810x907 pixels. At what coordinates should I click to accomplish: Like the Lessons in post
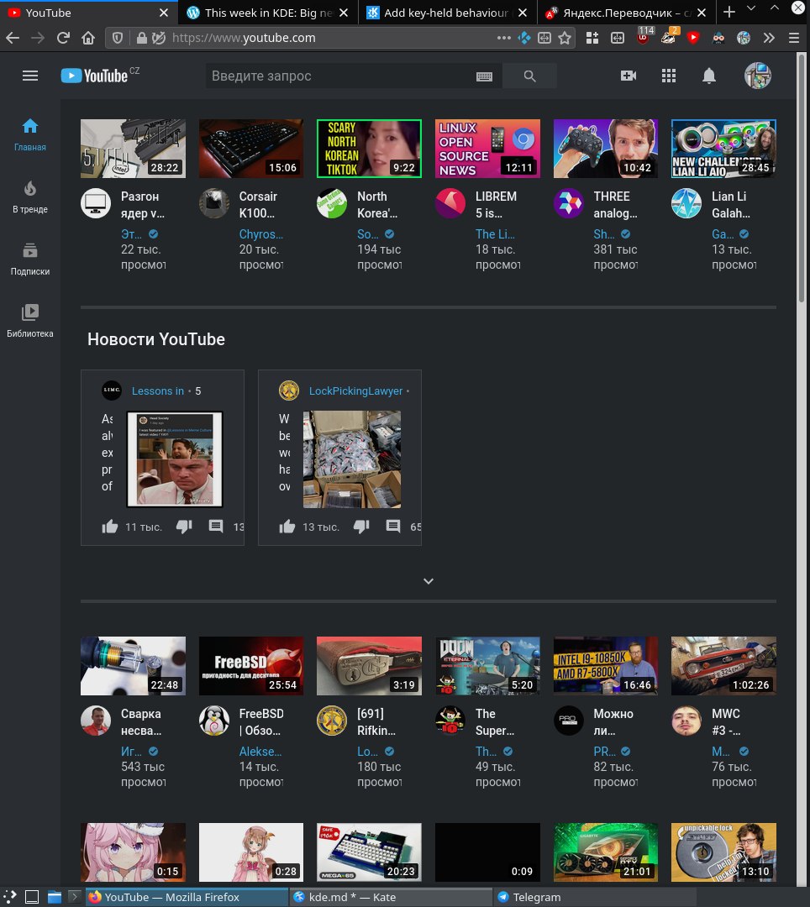point(110,527)
